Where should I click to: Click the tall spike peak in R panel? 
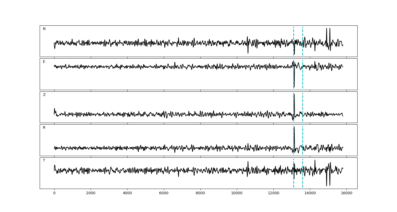[x=294, y=127]
